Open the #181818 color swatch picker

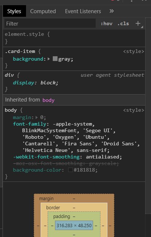tap(70, 170)
